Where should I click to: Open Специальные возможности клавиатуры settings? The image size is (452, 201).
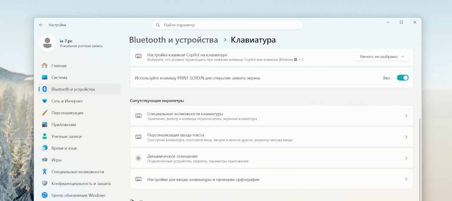[272, 116]
